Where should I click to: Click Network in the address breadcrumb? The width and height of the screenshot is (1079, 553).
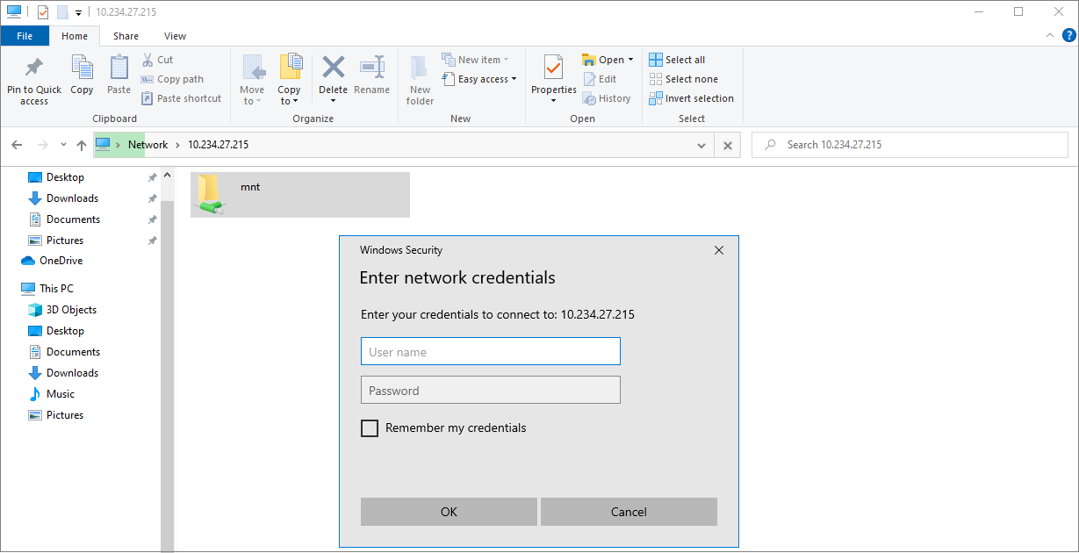147,145
